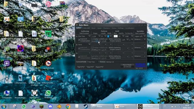This screenshot has width=194, height=109.
Task: Switch to the Status tab
Action: [114, 28]
